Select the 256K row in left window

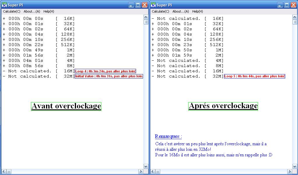click(38, 39)
